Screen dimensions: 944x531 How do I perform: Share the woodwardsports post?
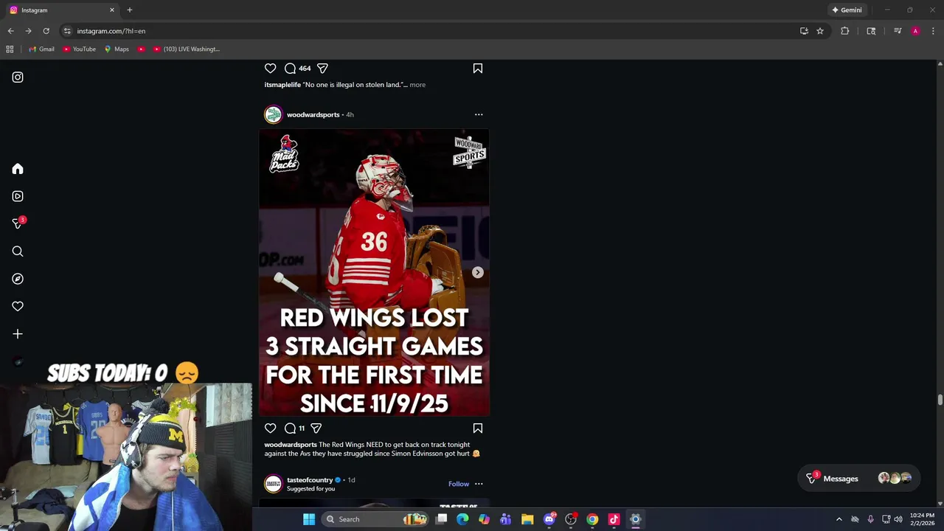point(316,428)
